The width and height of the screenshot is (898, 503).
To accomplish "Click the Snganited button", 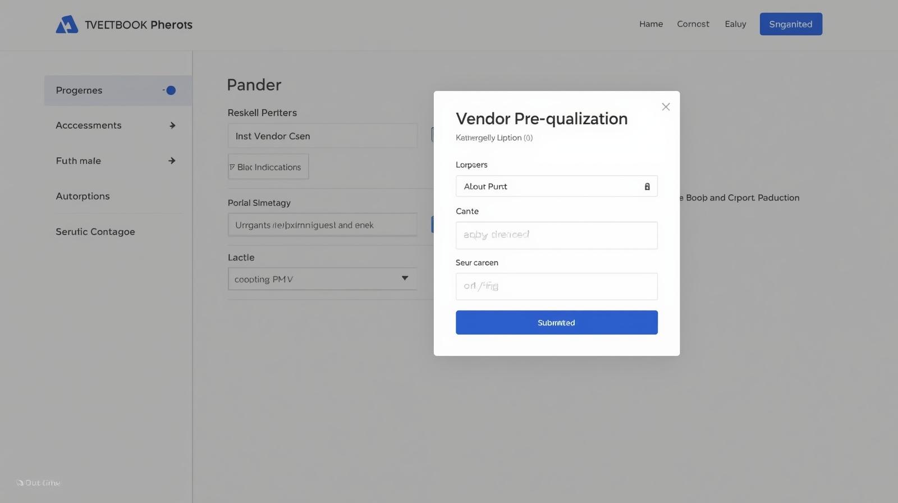I will pyautogui.click(x=791, y=24).
